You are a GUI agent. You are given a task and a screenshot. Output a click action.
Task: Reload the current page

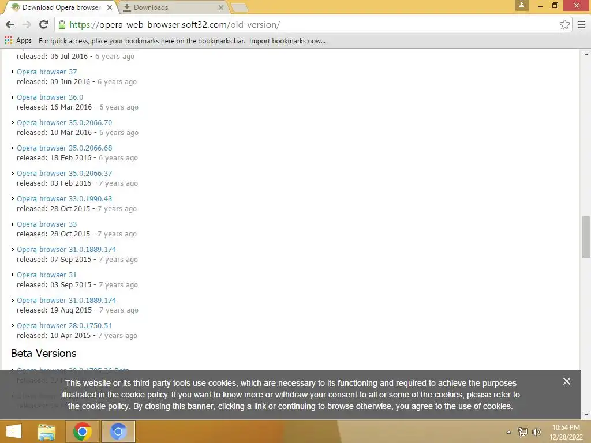click(x=44, y=24)
